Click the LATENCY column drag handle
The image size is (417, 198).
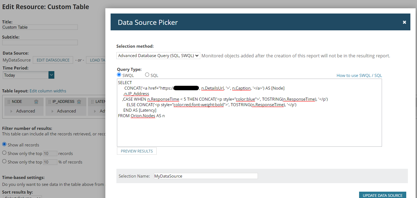(92, 102)
